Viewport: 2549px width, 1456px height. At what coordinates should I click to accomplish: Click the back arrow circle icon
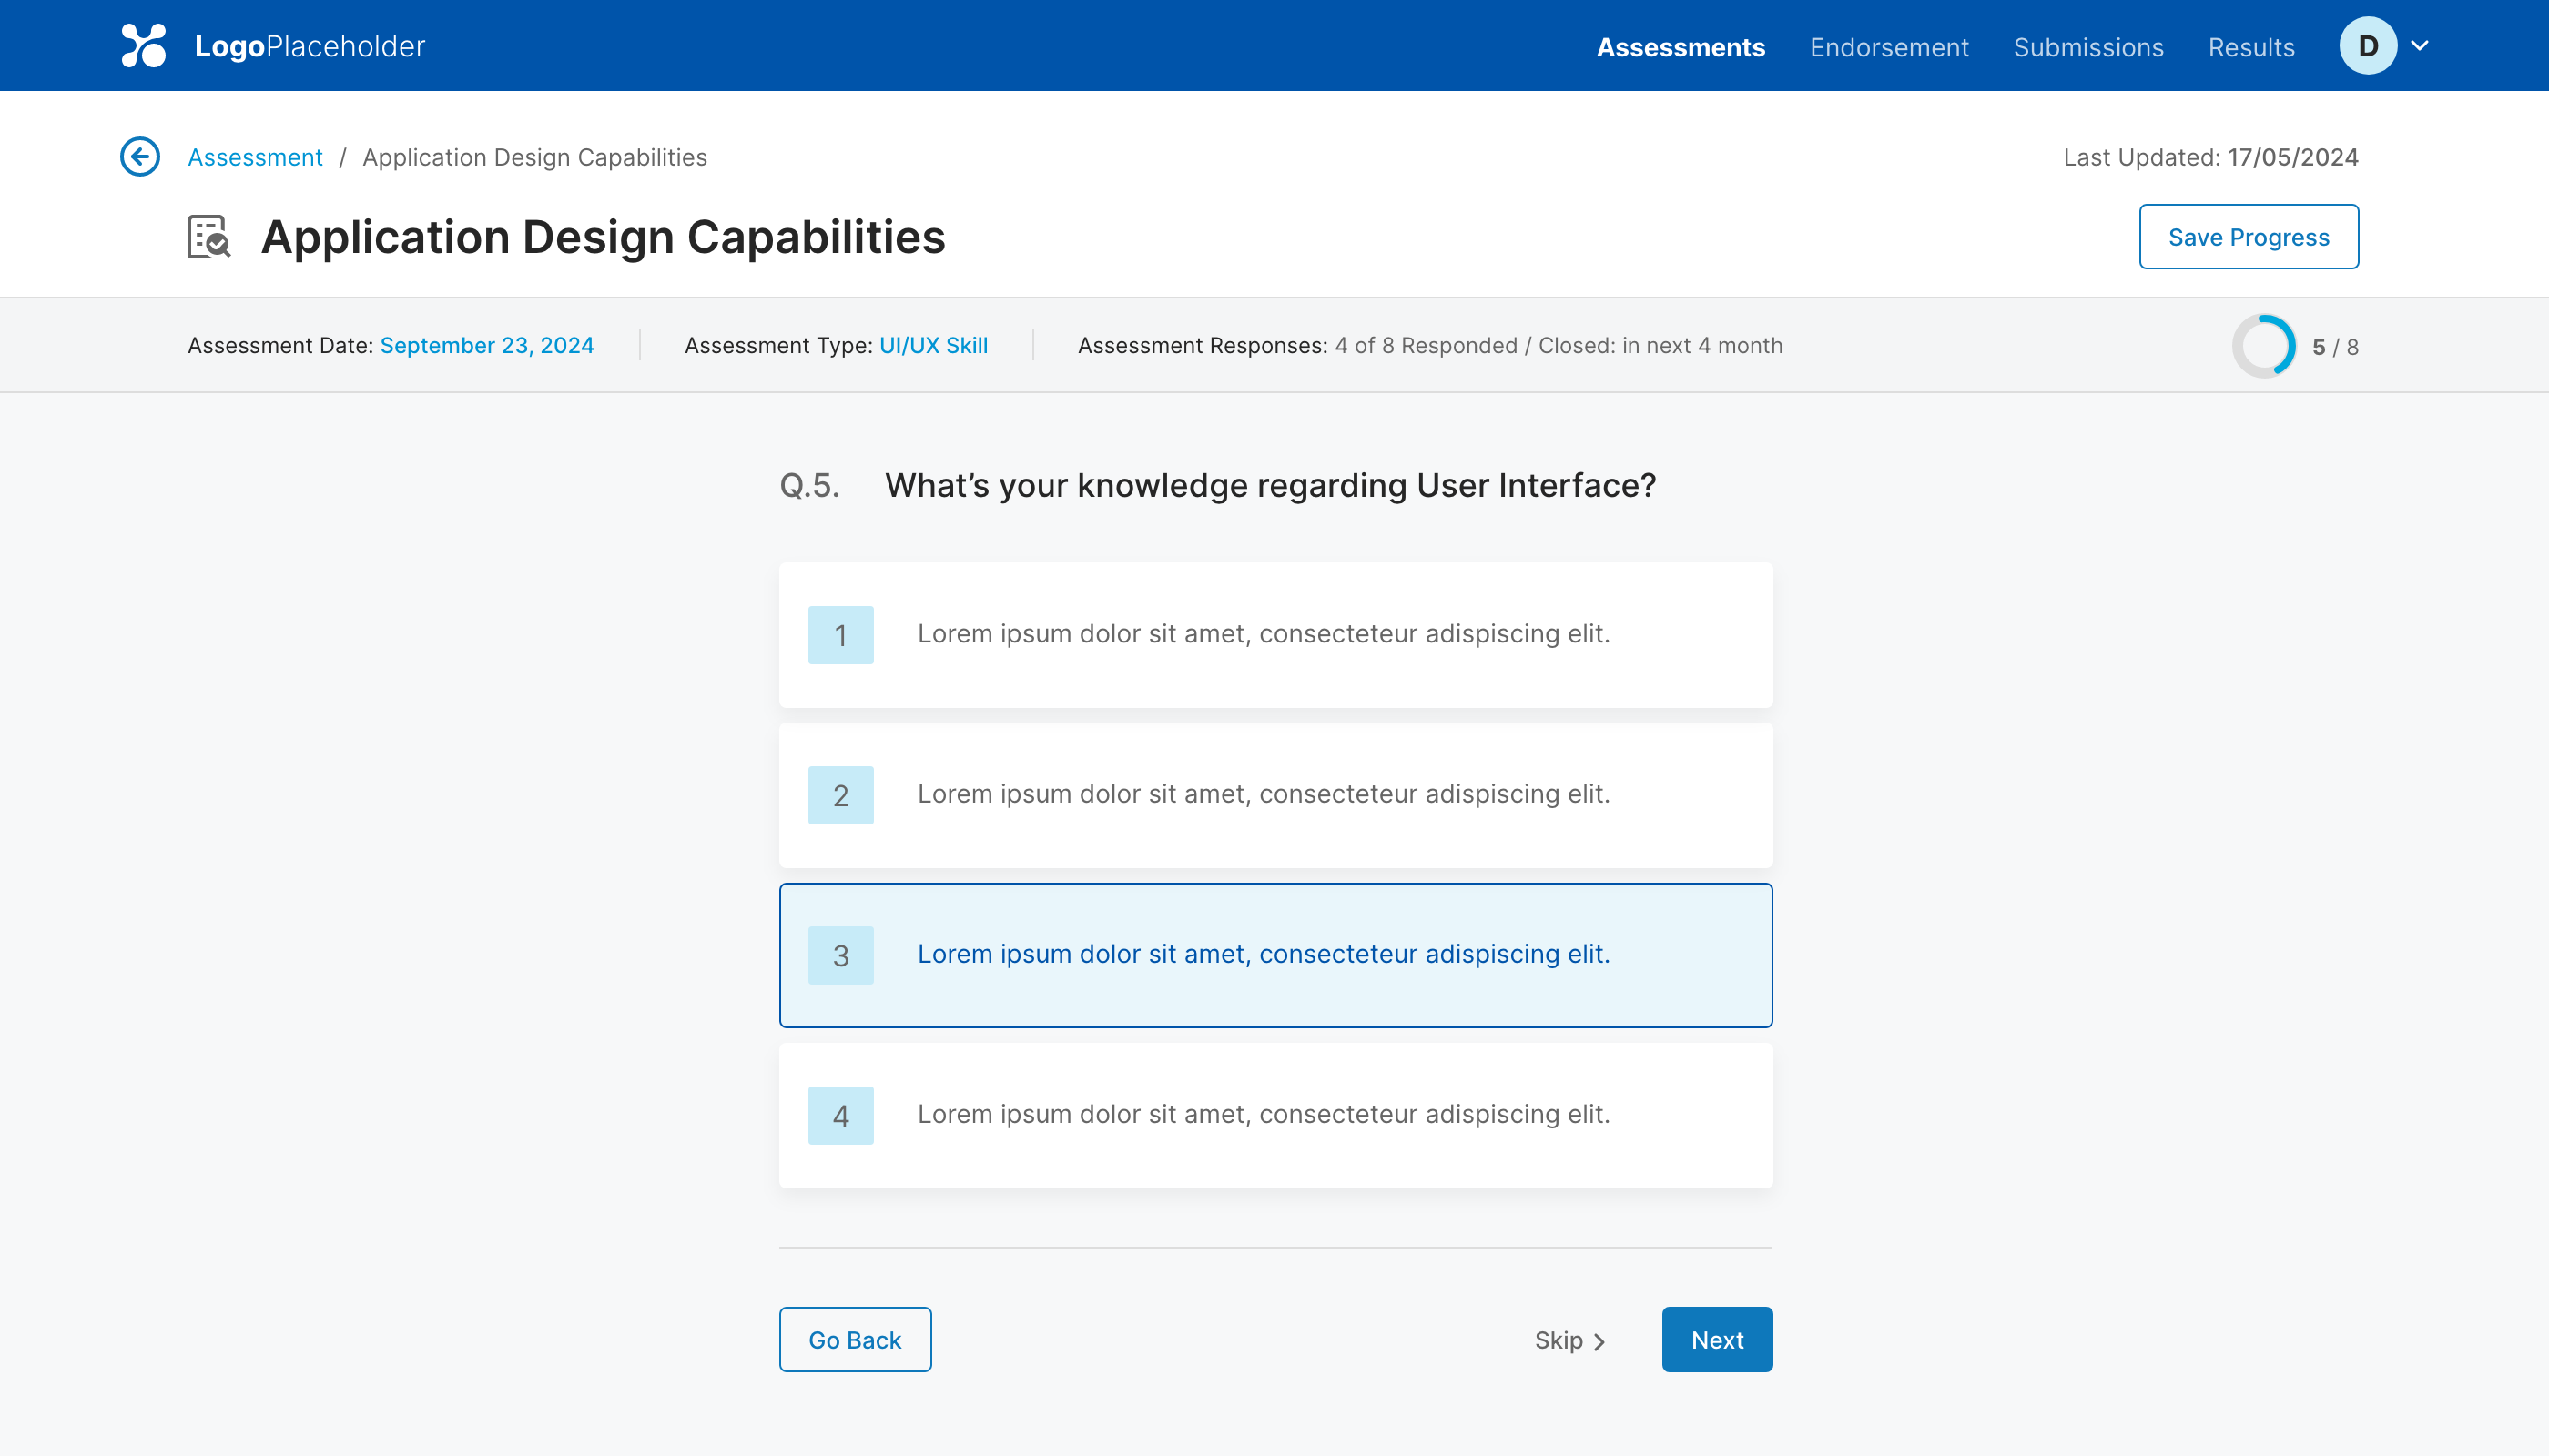point(140,157)
